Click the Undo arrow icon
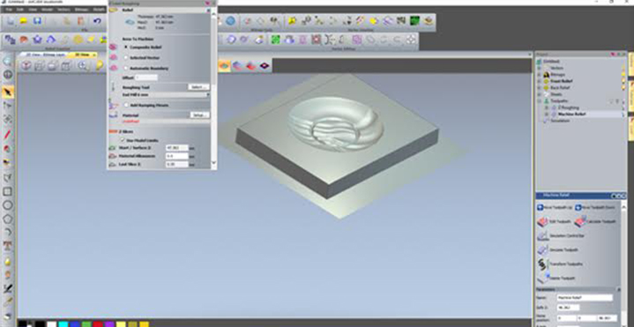This screenshot has height=327, width=634. point(97,20)
